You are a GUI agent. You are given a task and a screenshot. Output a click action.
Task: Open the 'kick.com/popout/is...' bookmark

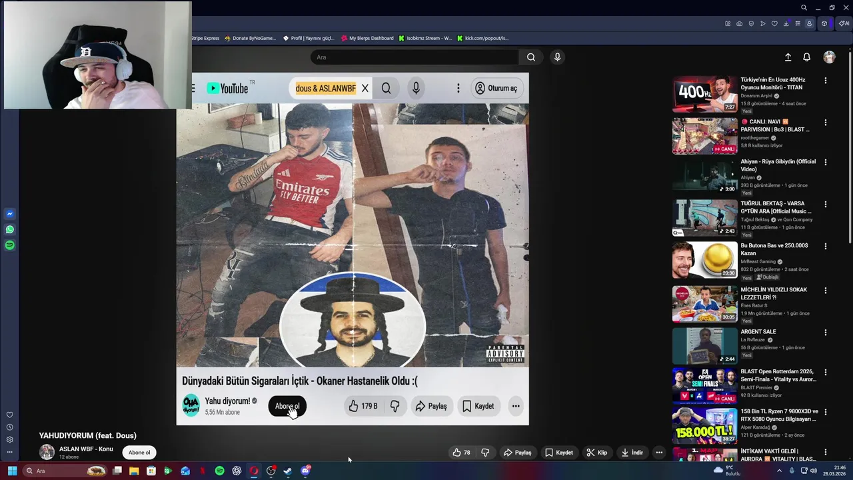tap(482, 38)
